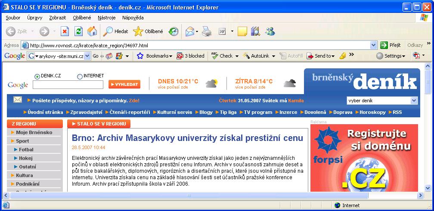
Task: Open the Research books icon
Action: tap(255, 31)
